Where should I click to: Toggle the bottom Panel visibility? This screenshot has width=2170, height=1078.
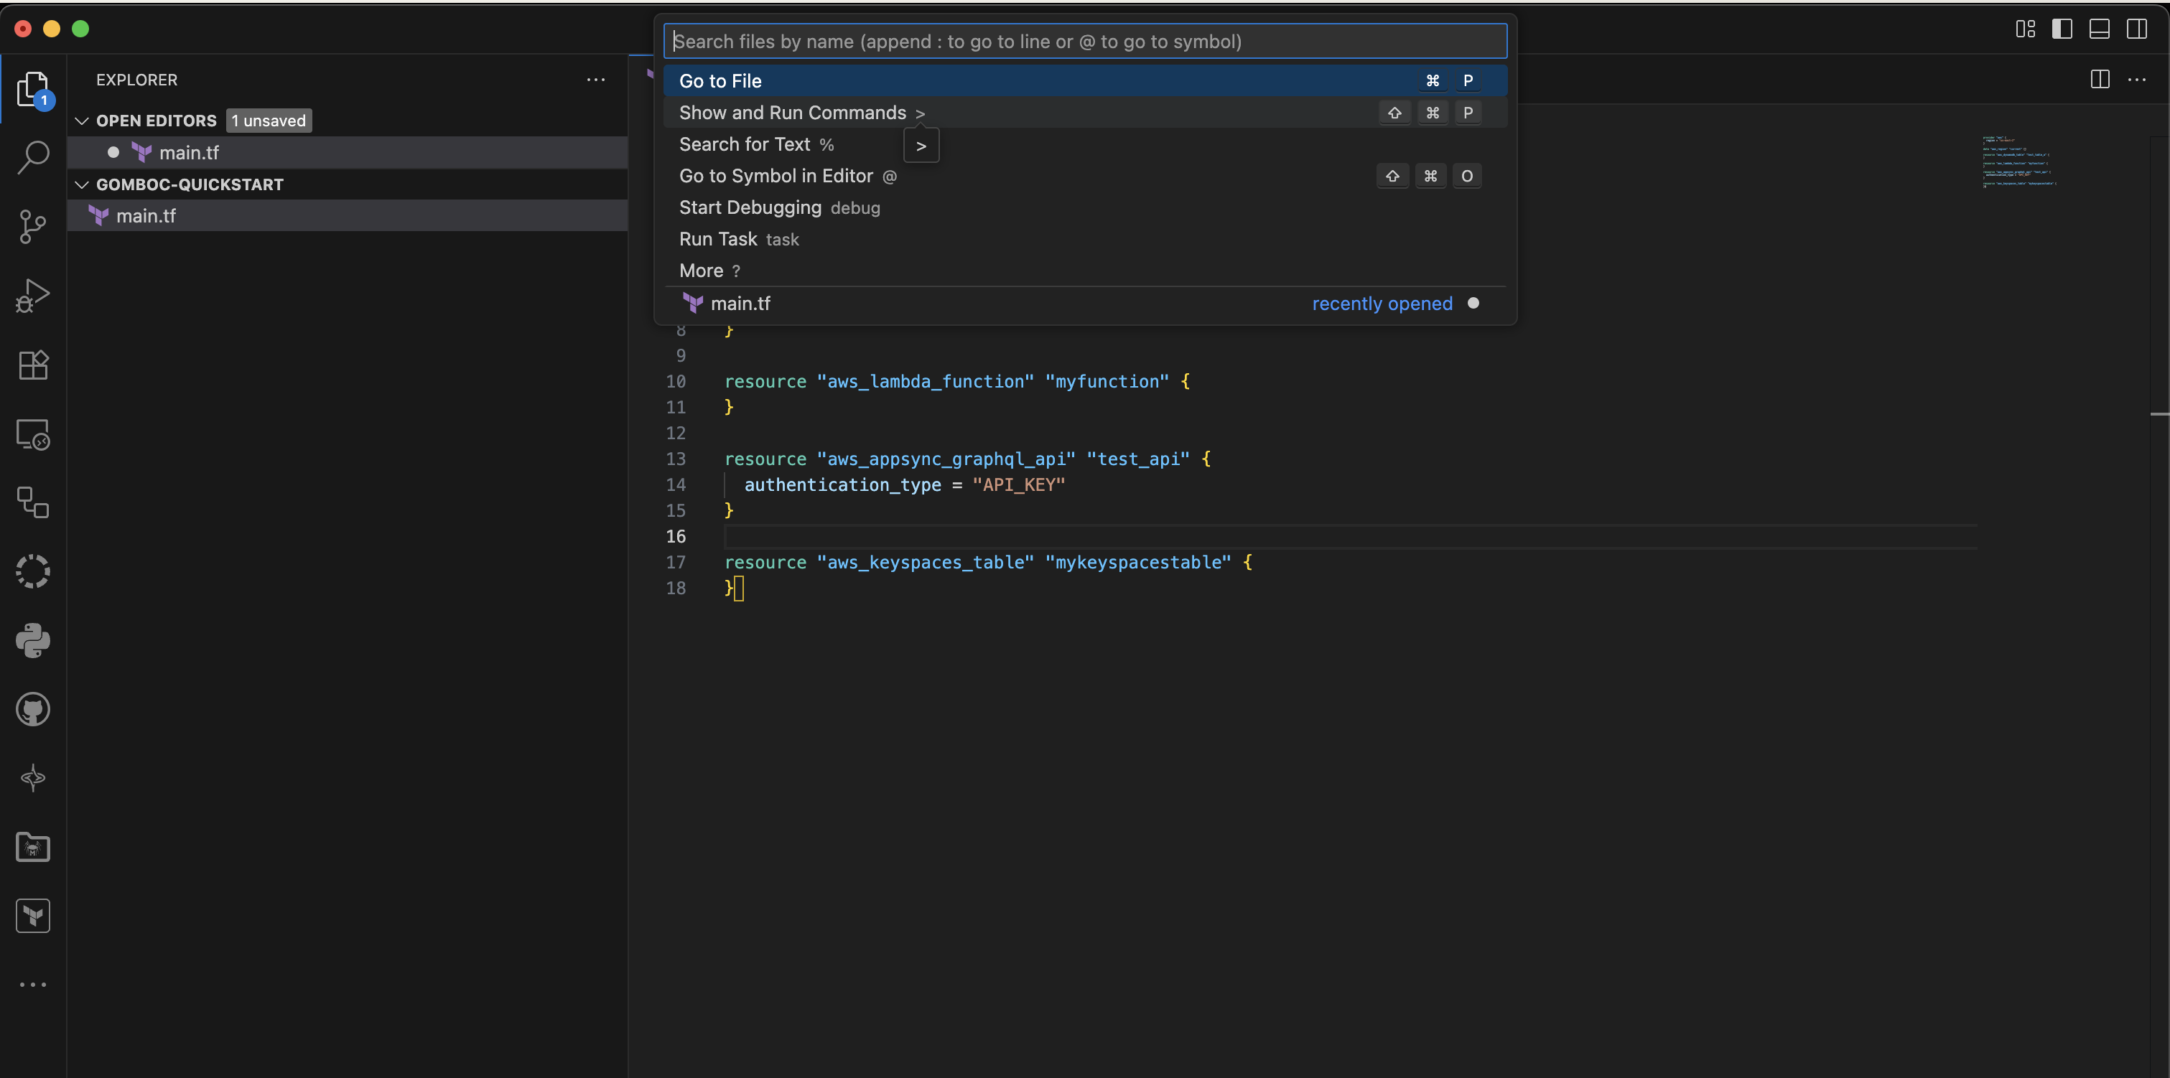pos(2099,29)
